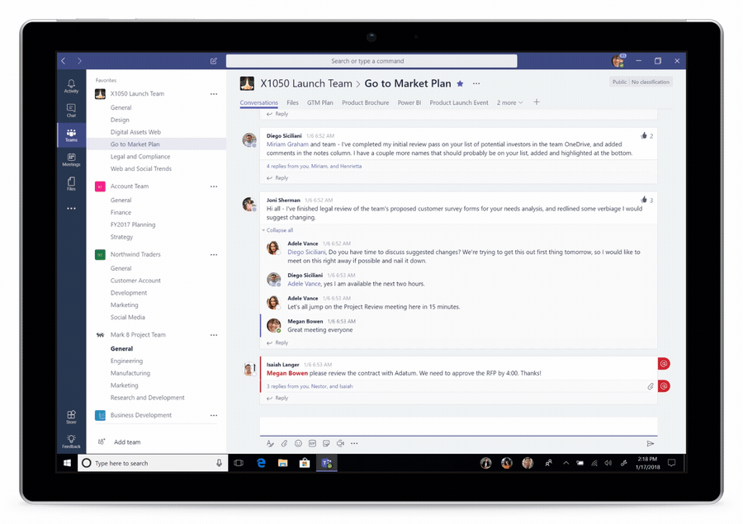Click the Windows Type here to search box

coord(153,463)
